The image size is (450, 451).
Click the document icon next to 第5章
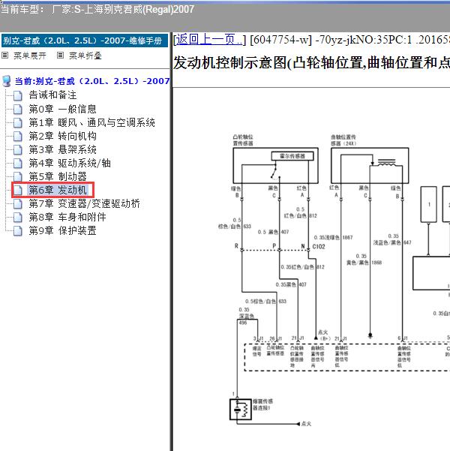[x=17, y=176]
